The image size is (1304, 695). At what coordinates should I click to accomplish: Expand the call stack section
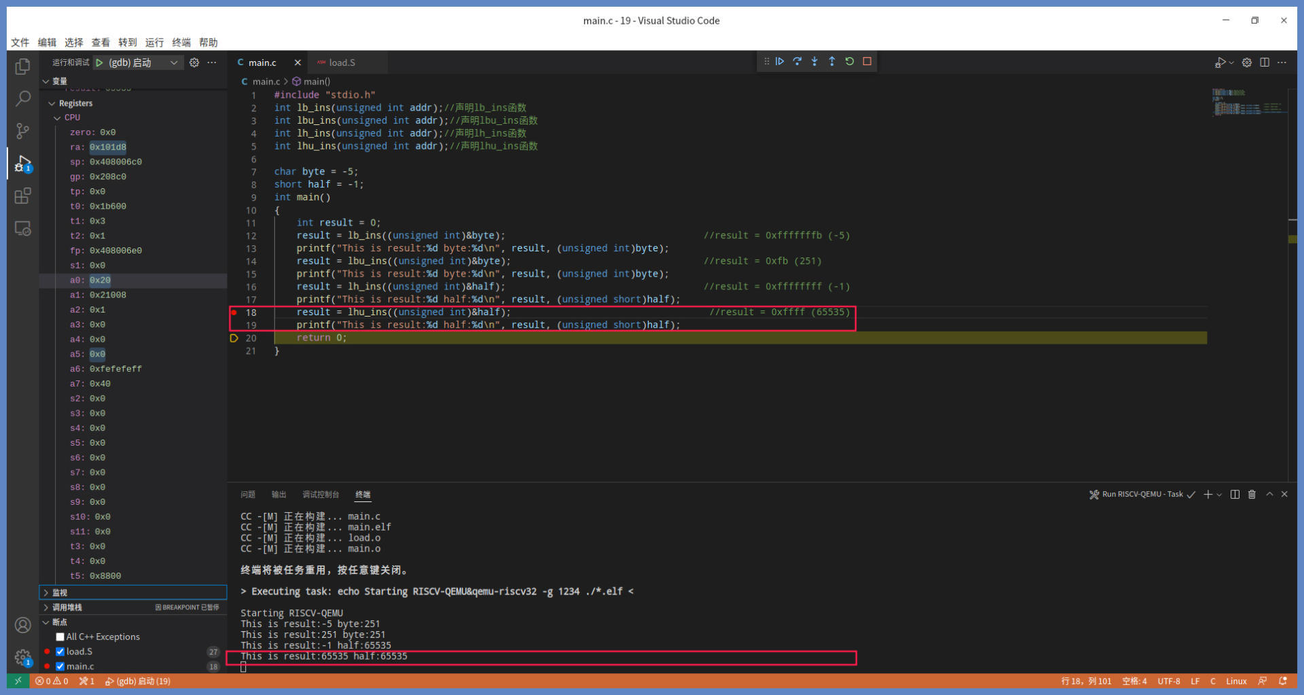point(67,607)
